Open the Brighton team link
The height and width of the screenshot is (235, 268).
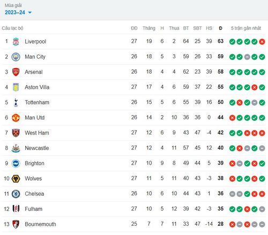34,163
